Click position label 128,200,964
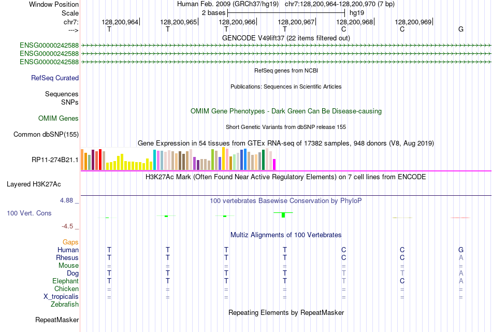Image resolution: width=492 pixels, height=332 pixels. tap(120, 22)
